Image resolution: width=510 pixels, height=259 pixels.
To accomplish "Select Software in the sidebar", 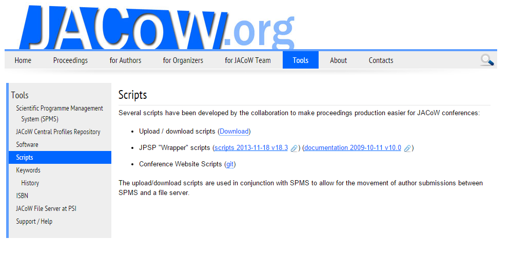I will point(27,144).
